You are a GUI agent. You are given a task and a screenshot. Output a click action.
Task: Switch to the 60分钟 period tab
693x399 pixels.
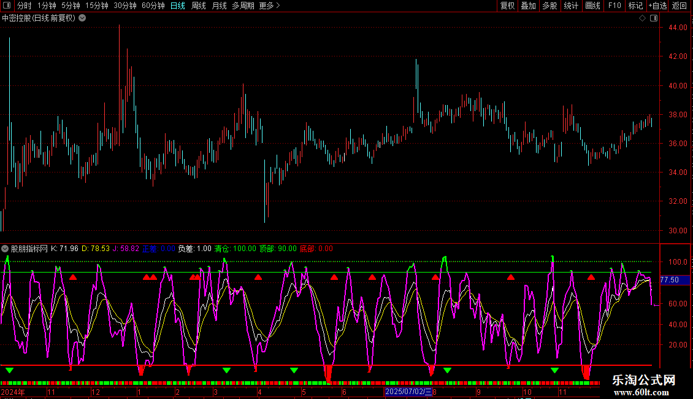(x=153, y=6)
